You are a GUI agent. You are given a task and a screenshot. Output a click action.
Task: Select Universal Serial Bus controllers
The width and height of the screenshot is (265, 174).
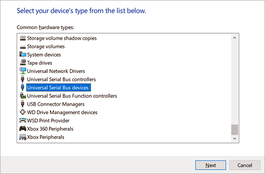(61, 79)
